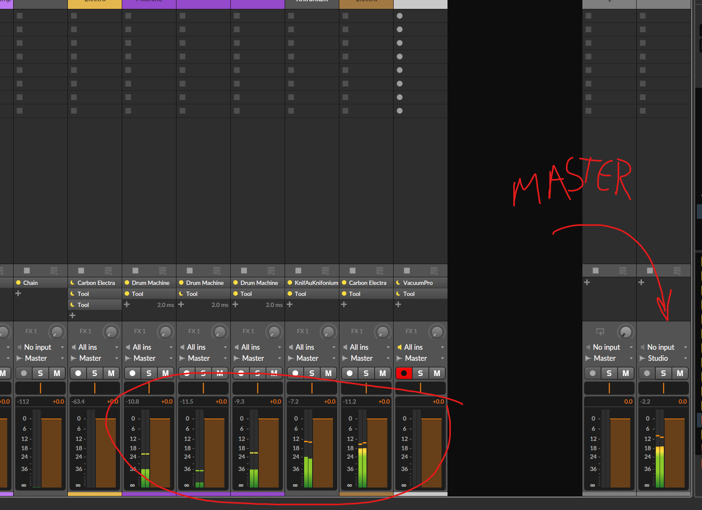The width and height of the screenshot is (702, 510).
Task: Click the FX 1 send knob on VacuumPro
Action: point(437,332)
